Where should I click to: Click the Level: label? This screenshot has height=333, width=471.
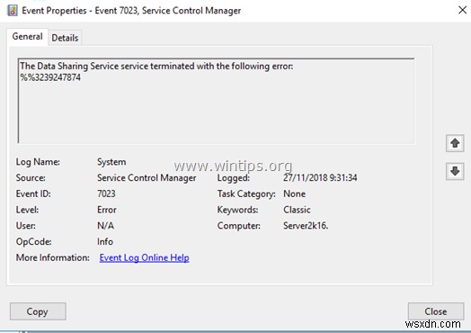pos(27,210)
